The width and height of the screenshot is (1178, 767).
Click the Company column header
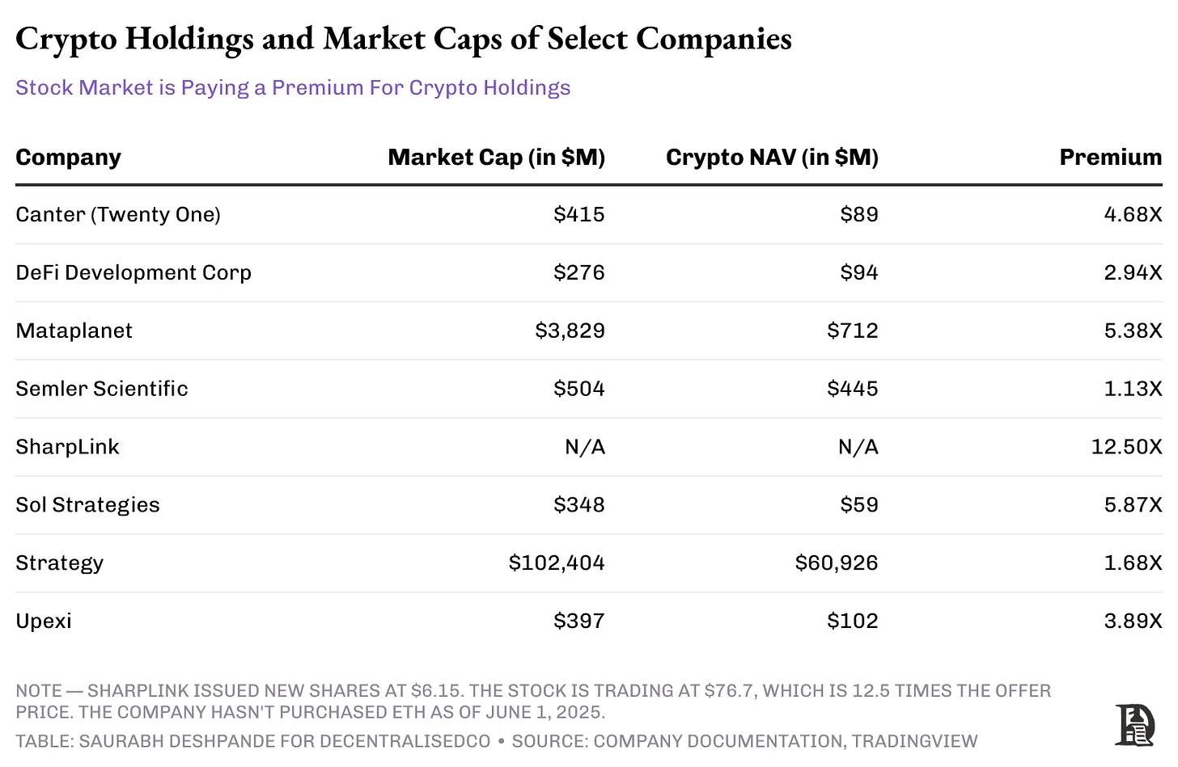click(x=69, y=157)
